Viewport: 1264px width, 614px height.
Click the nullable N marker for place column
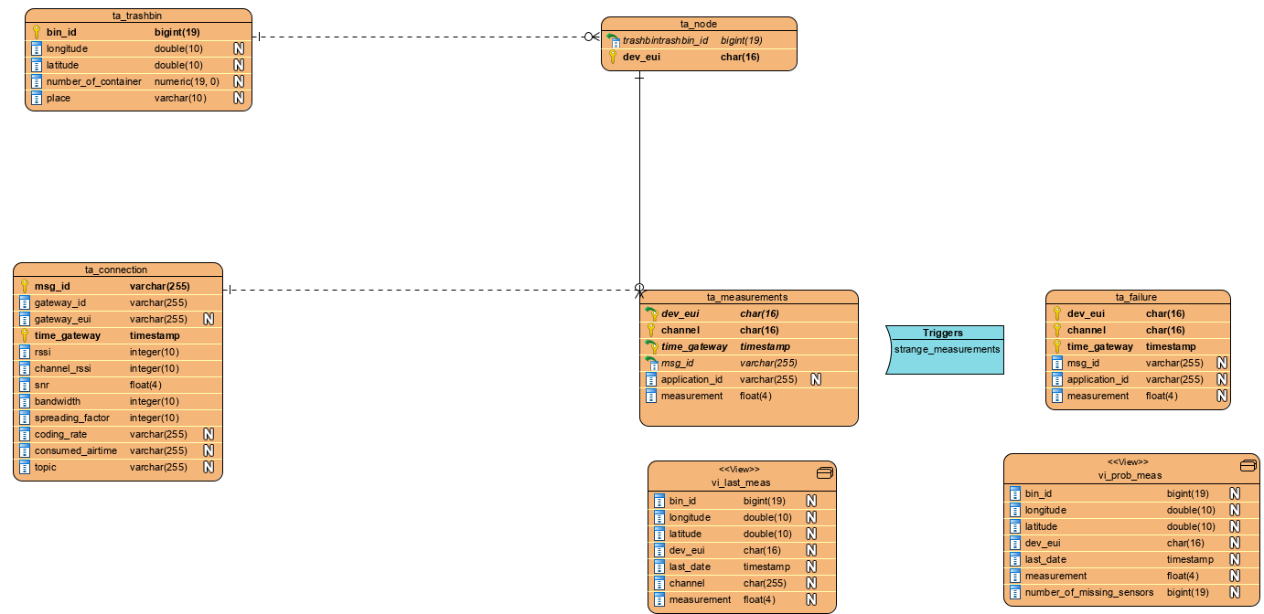239,98
